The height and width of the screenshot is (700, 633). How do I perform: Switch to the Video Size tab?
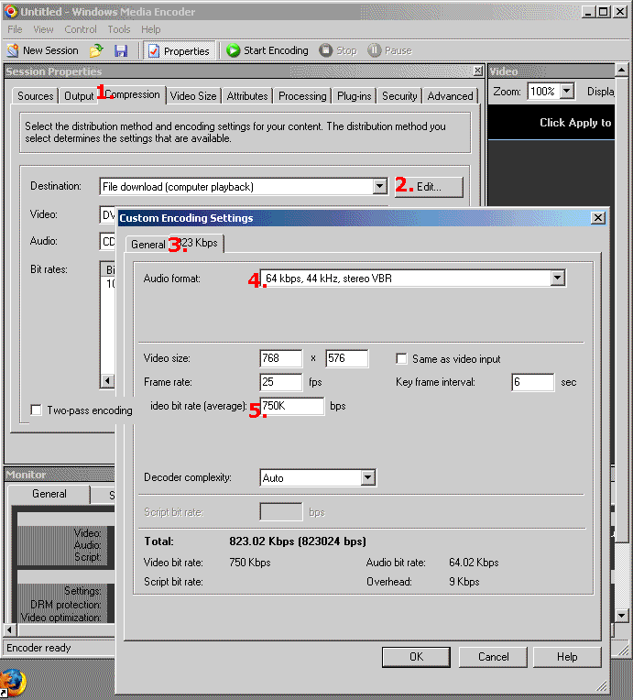coord(193,96)
